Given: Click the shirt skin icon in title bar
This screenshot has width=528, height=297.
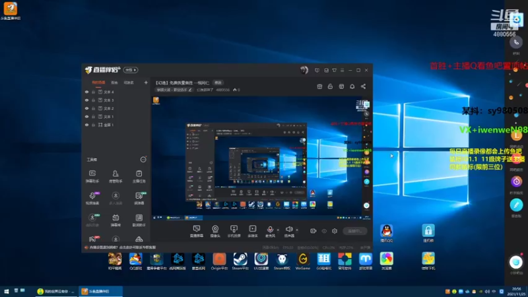Looking at the screenshot, I should coord(335,70).
